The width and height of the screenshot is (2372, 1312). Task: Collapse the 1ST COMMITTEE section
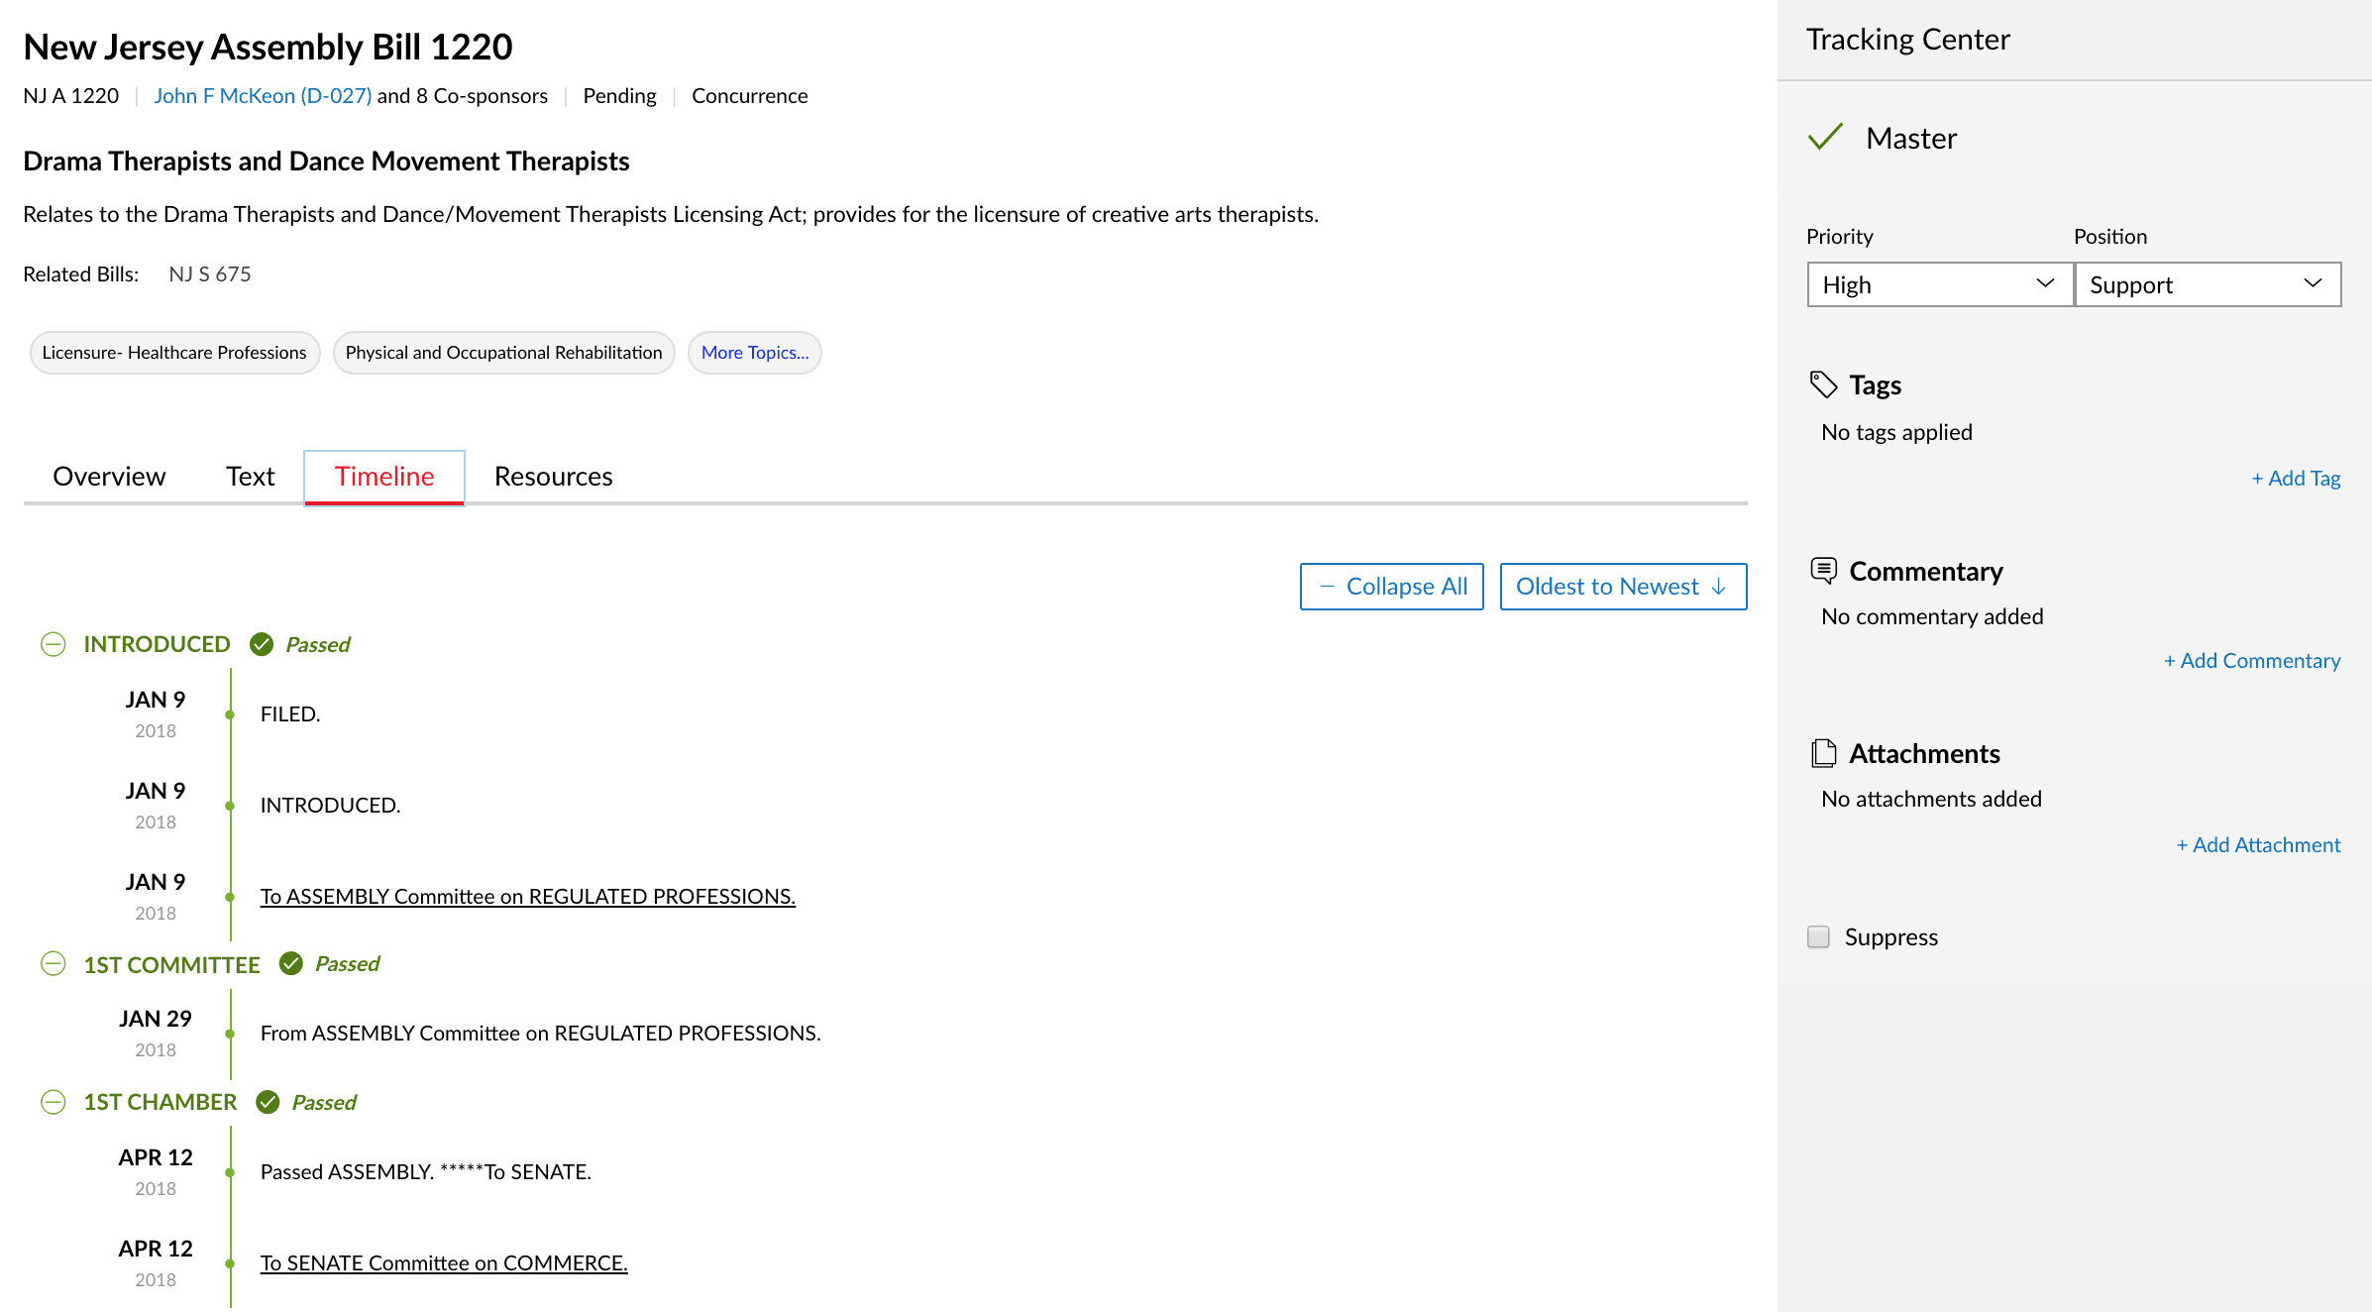(x=54, y=963)
